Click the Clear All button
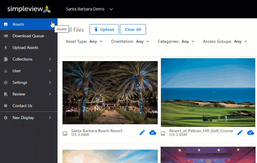 (133, 29)
